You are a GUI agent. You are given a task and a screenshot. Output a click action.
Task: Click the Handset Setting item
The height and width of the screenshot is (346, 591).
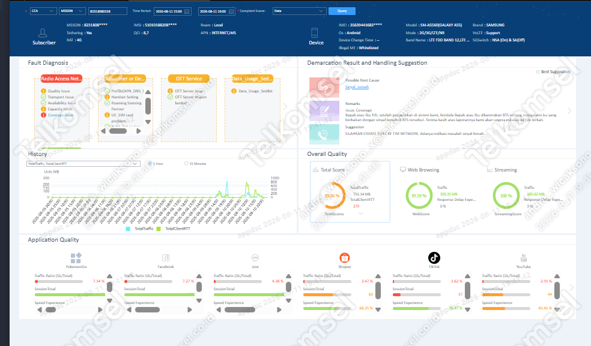pos(125,97)
